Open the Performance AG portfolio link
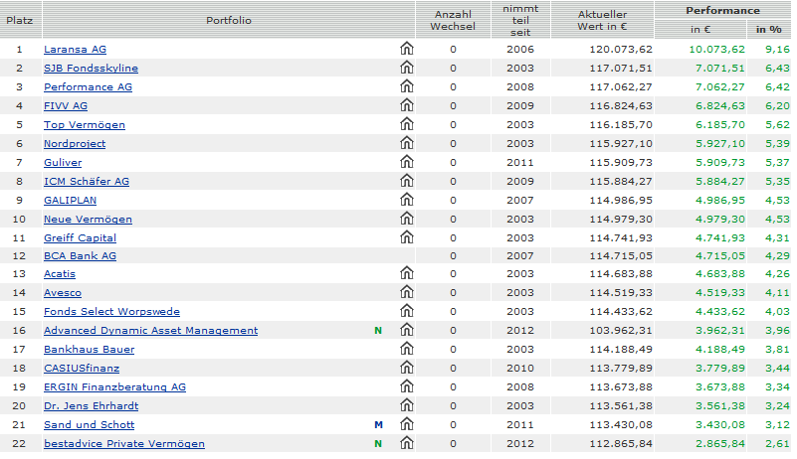Screen dimensions: 797x459 [88, 86]
